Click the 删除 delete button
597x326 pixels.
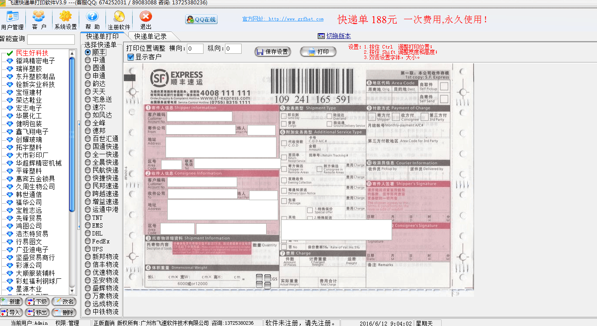tap(64, 312)
